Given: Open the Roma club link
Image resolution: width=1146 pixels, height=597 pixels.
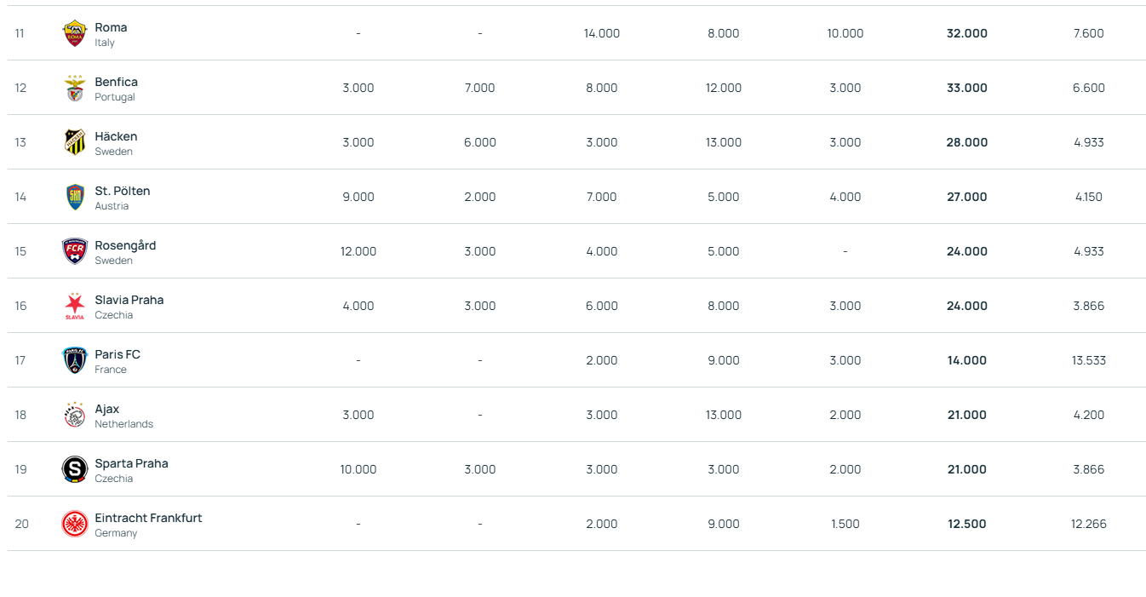Looking at the screenshot, I should (111, 27).
